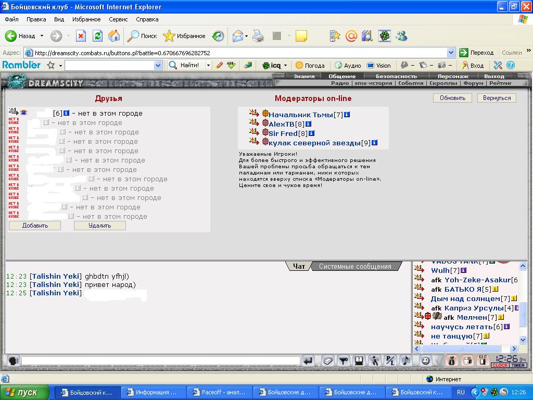
Task: Toggle the P/L translit icon
Action: click(390, 360)
